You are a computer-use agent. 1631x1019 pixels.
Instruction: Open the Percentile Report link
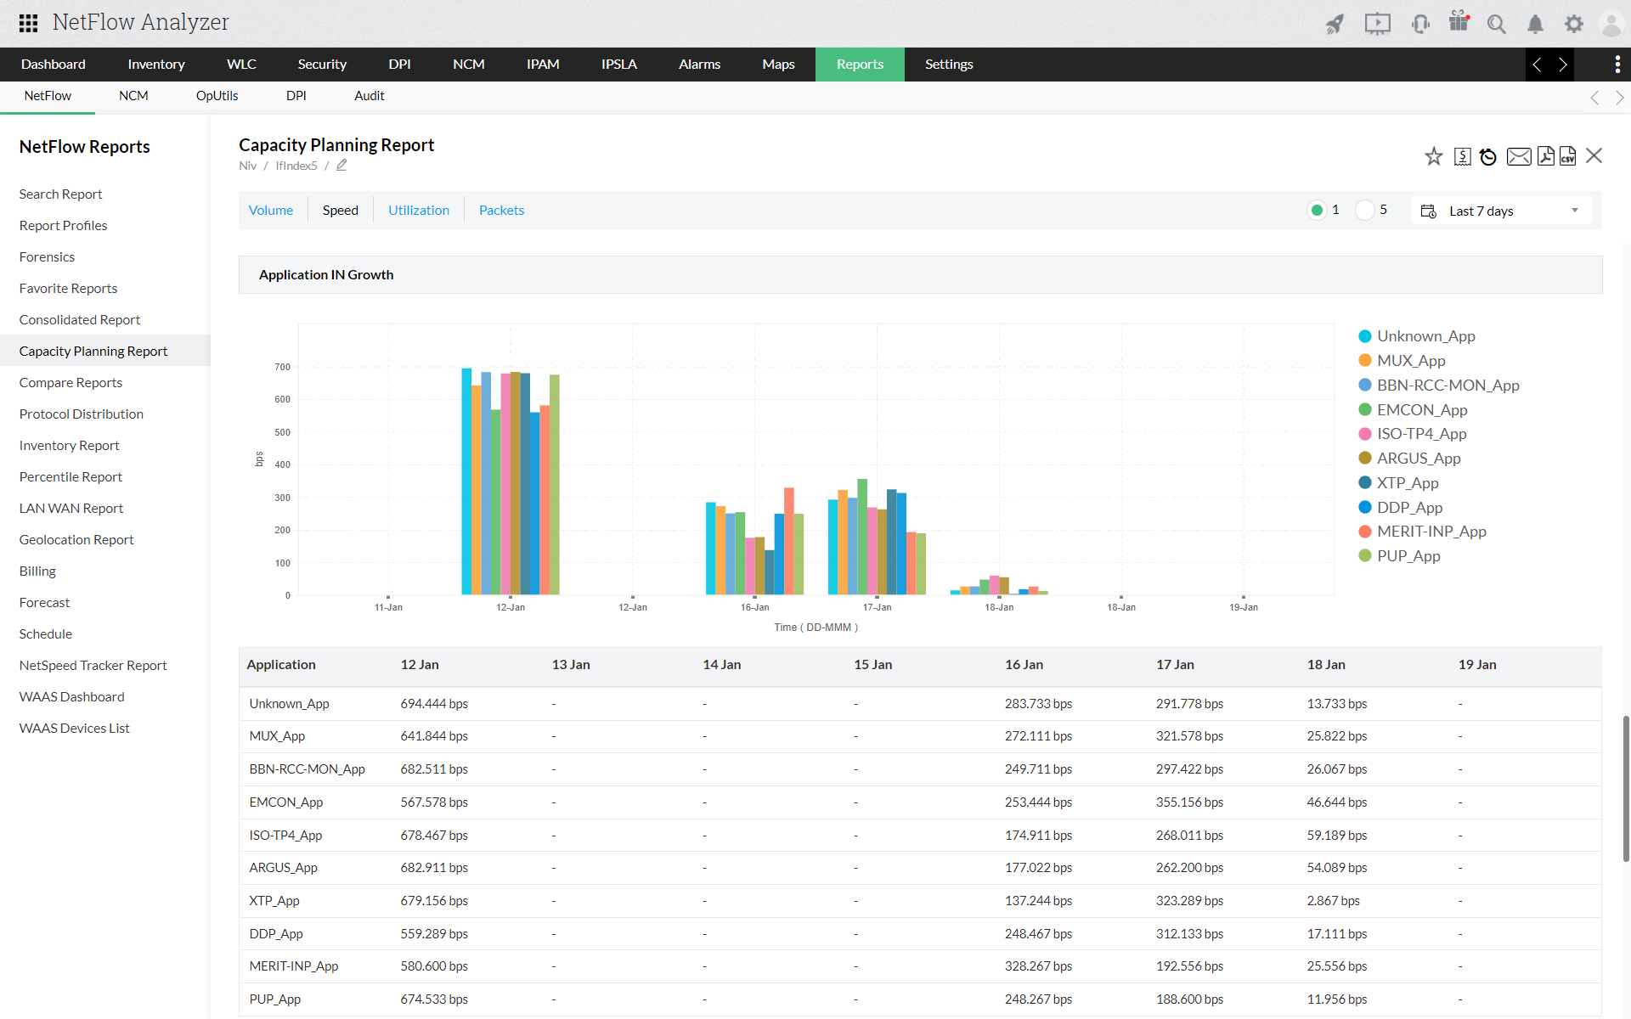(x=71, y=477)
